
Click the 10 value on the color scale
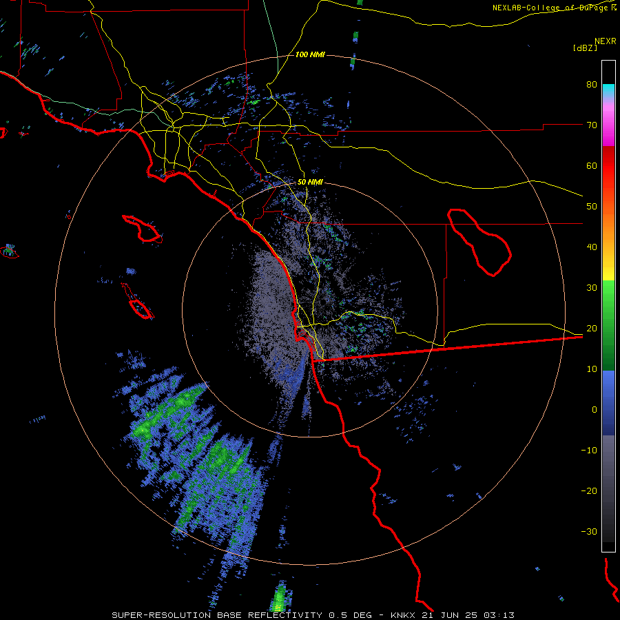click(592, 369)
